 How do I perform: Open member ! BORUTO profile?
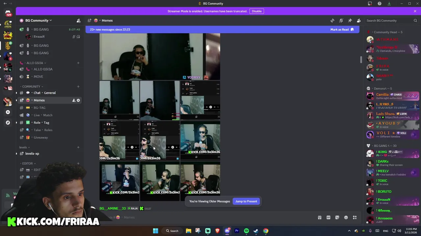tap(393, 191)
